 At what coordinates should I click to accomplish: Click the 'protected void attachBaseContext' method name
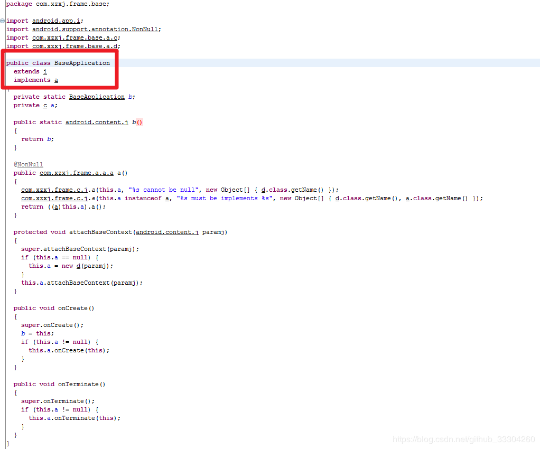click(100, 232)
